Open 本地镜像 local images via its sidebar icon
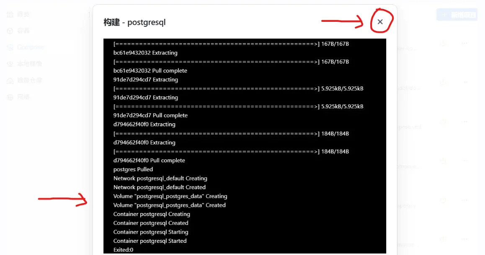This screenshot has width=485, height=255. pyautogui.click(x=10, y=63)
